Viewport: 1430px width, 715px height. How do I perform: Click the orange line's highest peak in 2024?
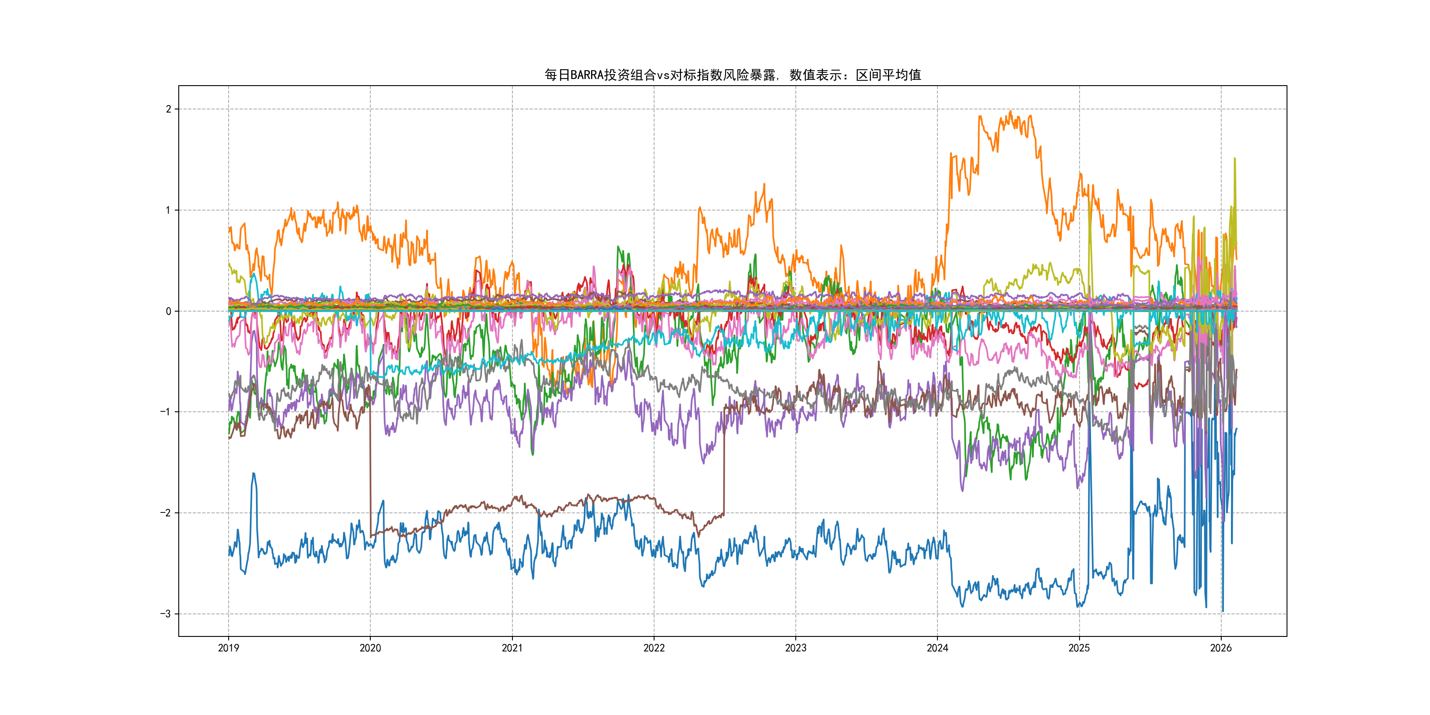pyautogui.click(x=1010, y=113)
